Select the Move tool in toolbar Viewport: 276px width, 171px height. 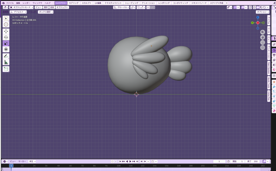point(6,31)
